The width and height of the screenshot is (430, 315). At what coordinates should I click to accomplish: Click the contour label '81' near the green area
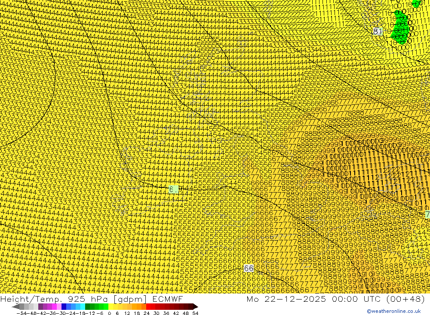tap(378, 31)
